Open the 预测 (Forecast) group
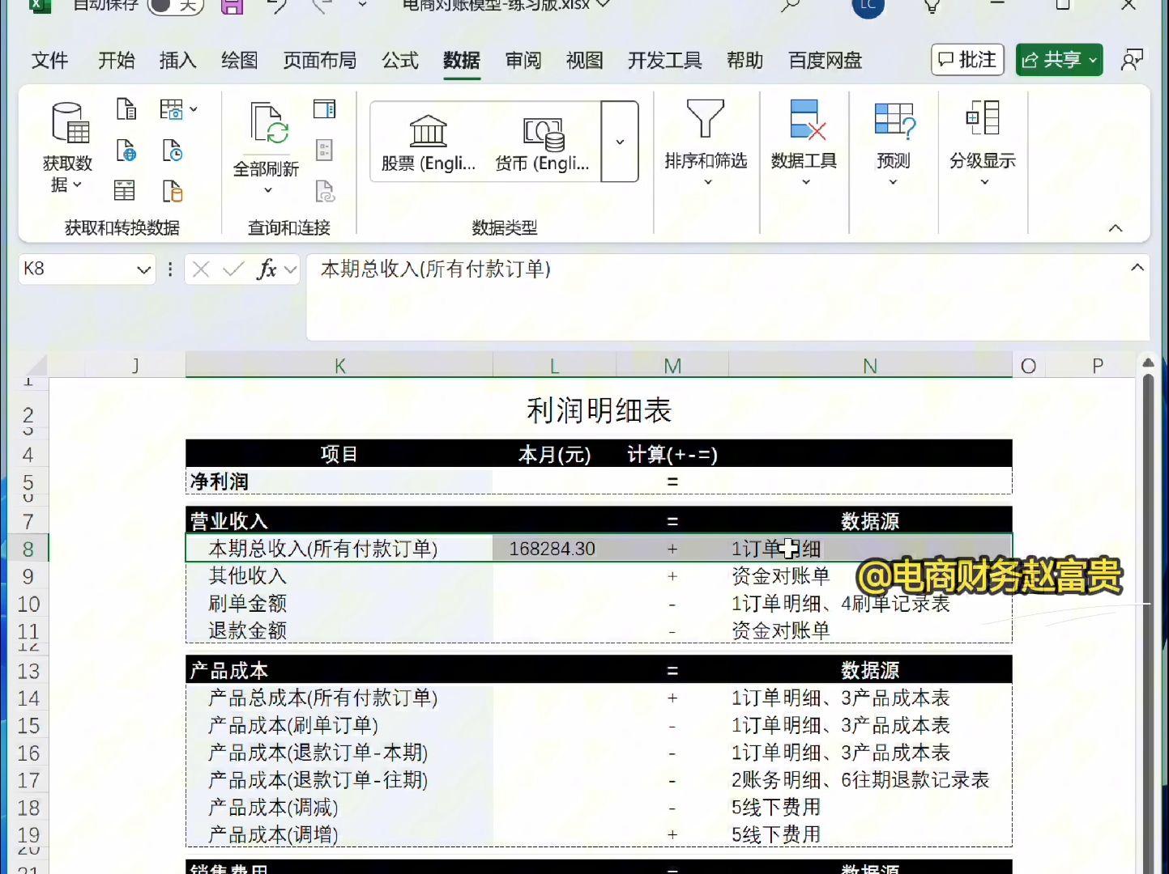This screenshot has height=874, width=1169. coord(894,143)
